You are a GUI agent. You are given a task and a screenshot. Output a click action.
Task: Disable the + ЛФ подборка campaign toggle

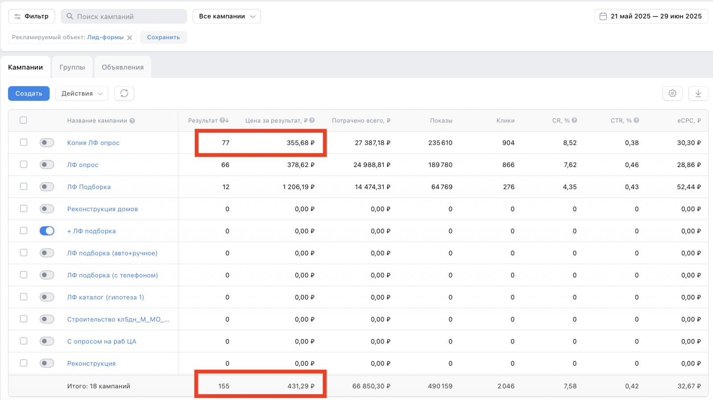pos(47,231)
